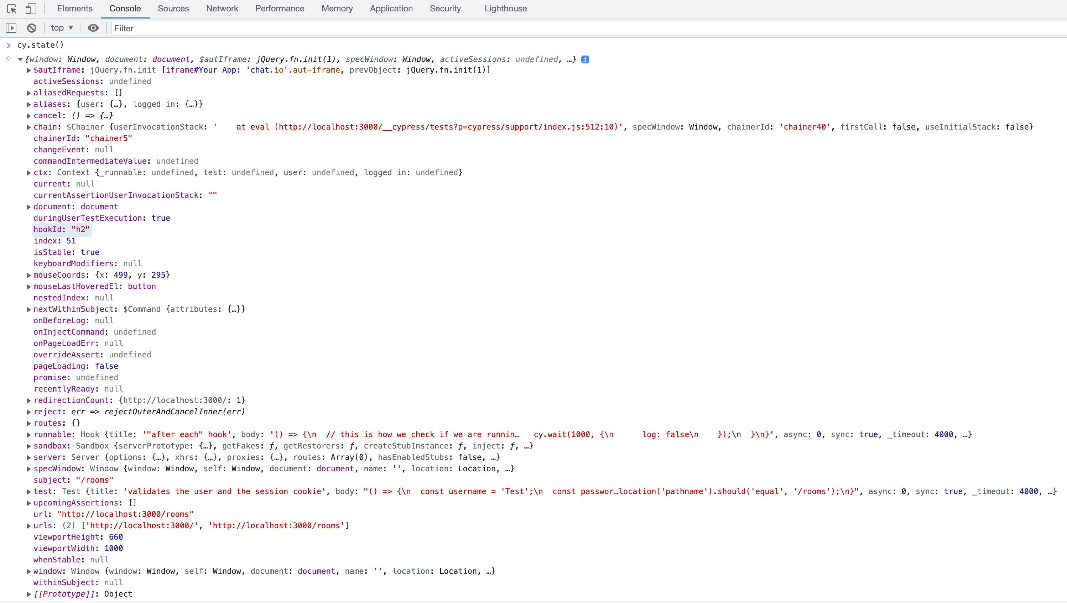Show the console sidebar panel icon

pyautogui.click(x=11, y=28)
